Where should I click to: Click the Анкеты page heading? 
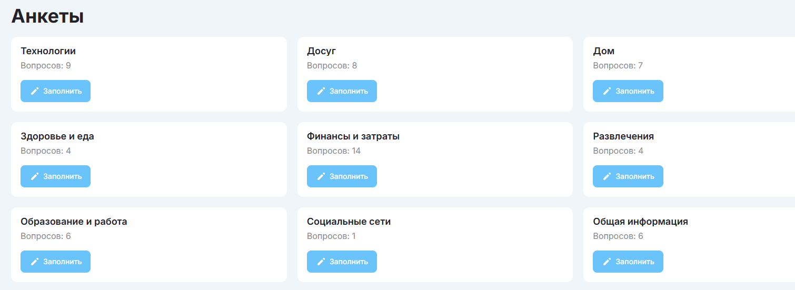point(47,16)
